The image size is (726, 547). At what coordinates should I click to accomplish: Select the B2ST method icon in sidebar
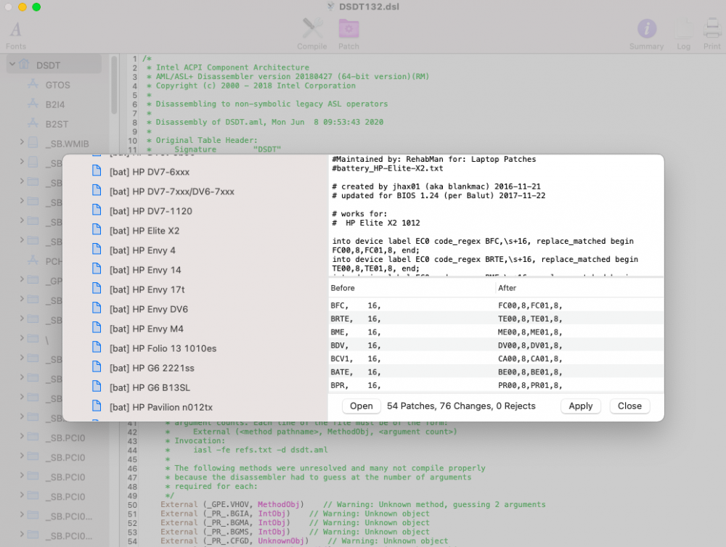[33, 123]
